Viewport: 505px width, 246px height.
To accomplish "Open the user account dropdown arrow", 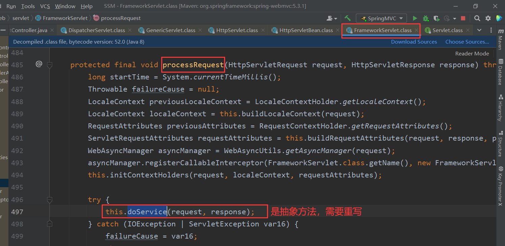I will pyautogui.click(x=335, y=19).
